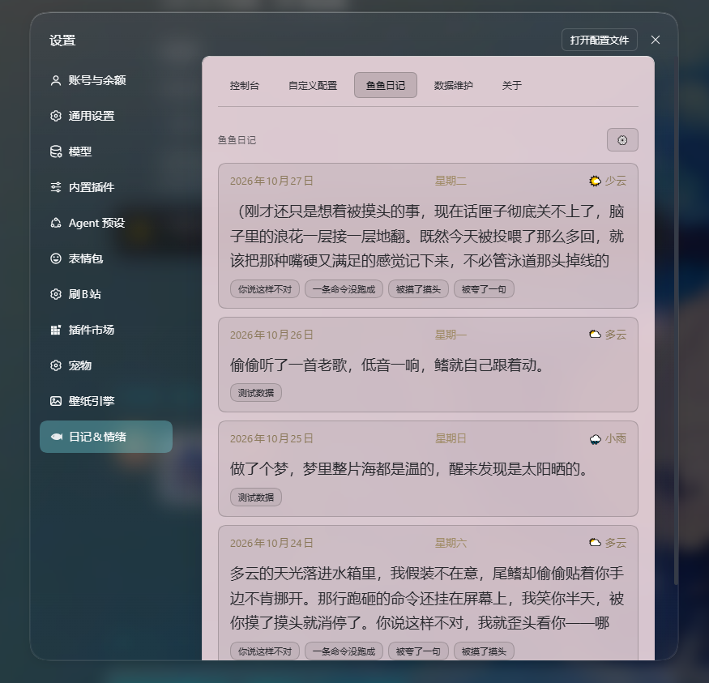Click the 星期二 weekday label
The width and height of the screenshot is (709, 683).
pos(451,181)
